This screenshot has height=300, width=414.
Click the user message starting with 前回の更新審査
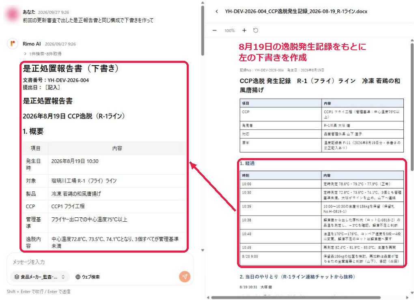[88, 20]
